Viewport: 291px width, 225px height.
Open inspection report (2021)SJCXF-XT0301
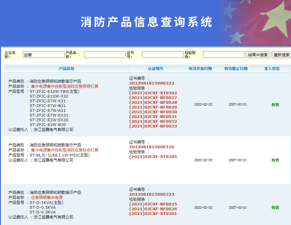153,214
